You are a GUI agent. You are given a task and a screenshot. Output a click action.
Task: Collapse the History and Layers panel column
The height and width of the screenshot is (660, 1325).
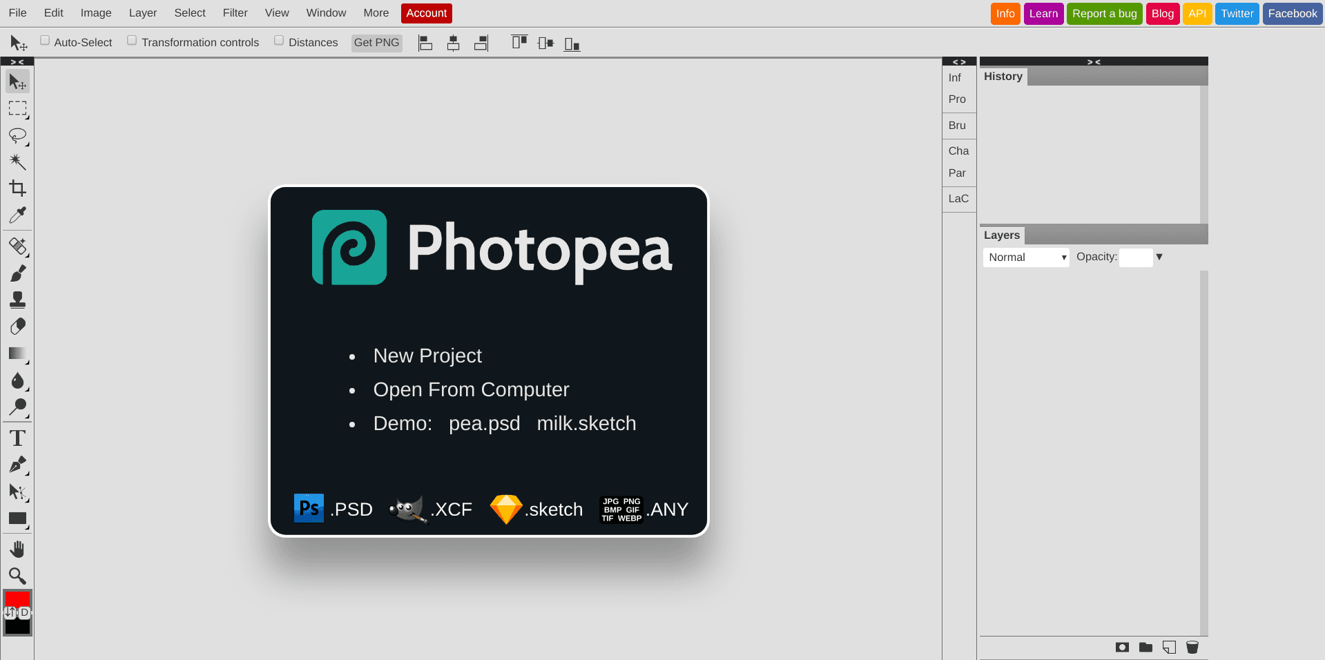click(x=1094, y=61)
